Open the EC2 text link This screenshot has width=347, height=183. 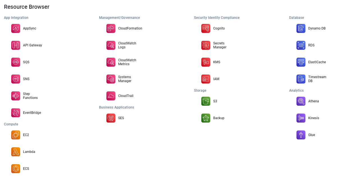[26, 135]
